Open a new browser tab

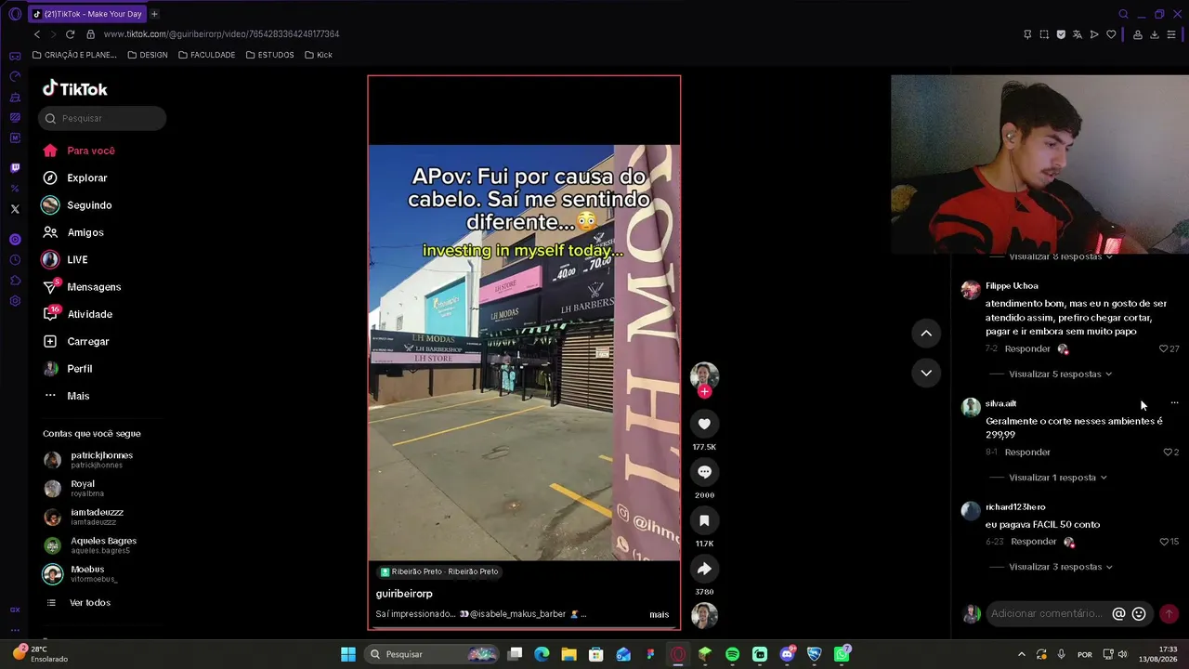pos(154,14)
